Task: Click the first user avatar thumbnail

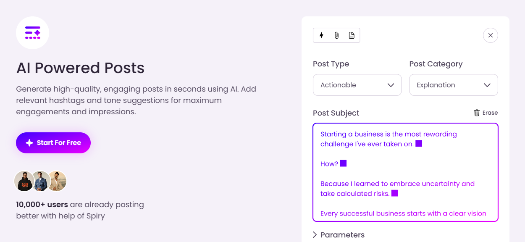Action: [24, 181]
